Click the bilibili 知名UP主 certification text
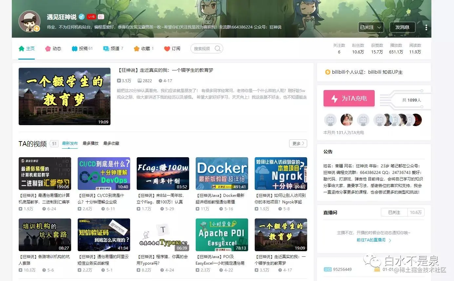The image size is (454, 281). point(385,72)
